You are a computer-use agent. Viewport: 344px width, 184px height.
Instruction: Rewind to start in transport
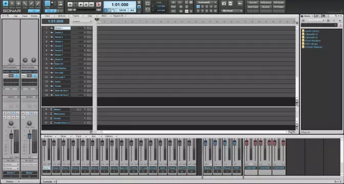click(70, 5)
